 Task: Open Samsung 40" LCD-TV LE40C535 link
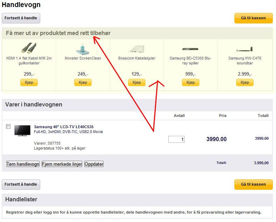(x=64, y=127)
